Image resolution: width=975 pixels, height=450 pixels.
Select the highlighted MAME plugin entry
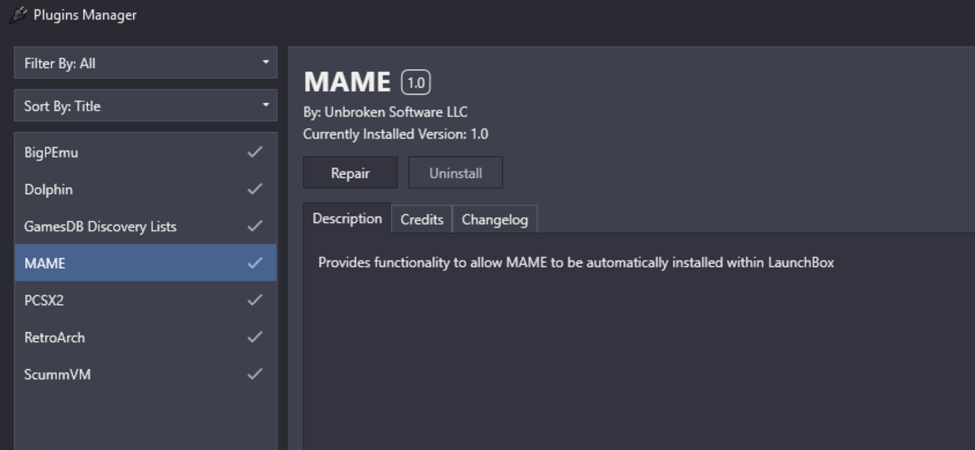point(146,263)
